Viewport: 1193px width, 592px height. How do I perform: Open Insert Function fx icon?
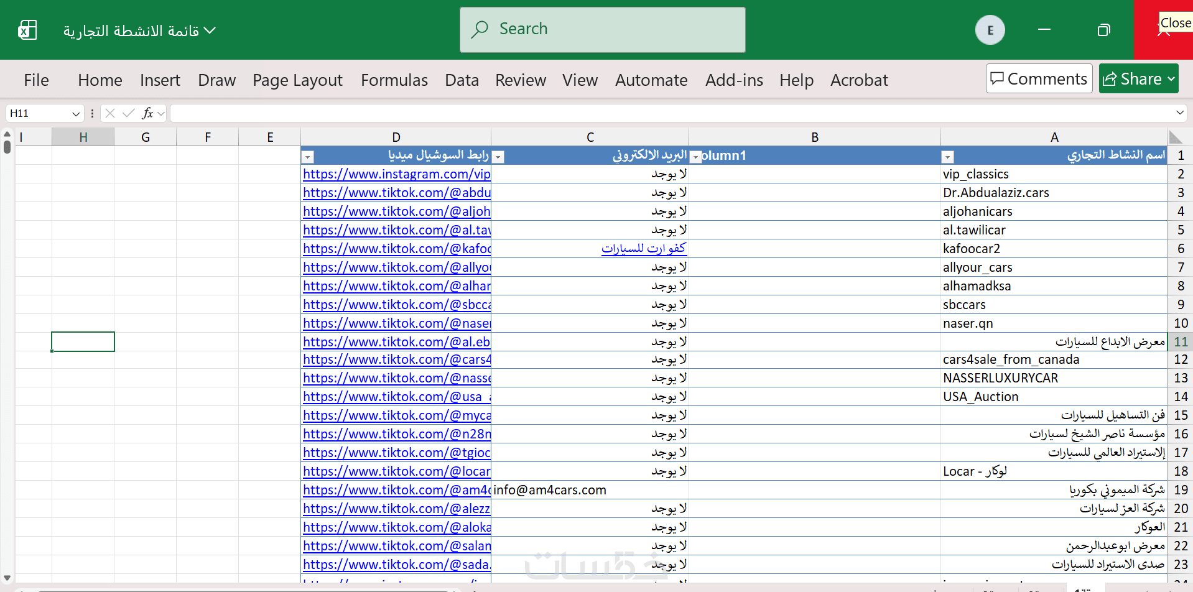147,113
